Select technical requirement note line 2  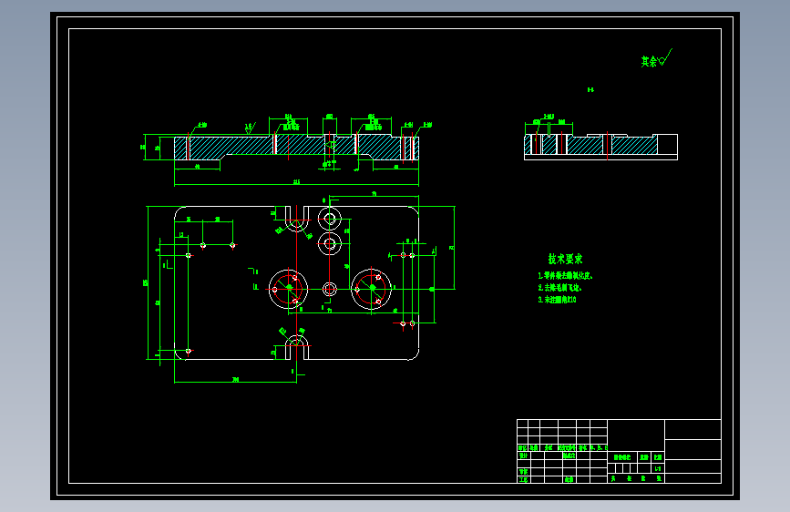[559, 288]
